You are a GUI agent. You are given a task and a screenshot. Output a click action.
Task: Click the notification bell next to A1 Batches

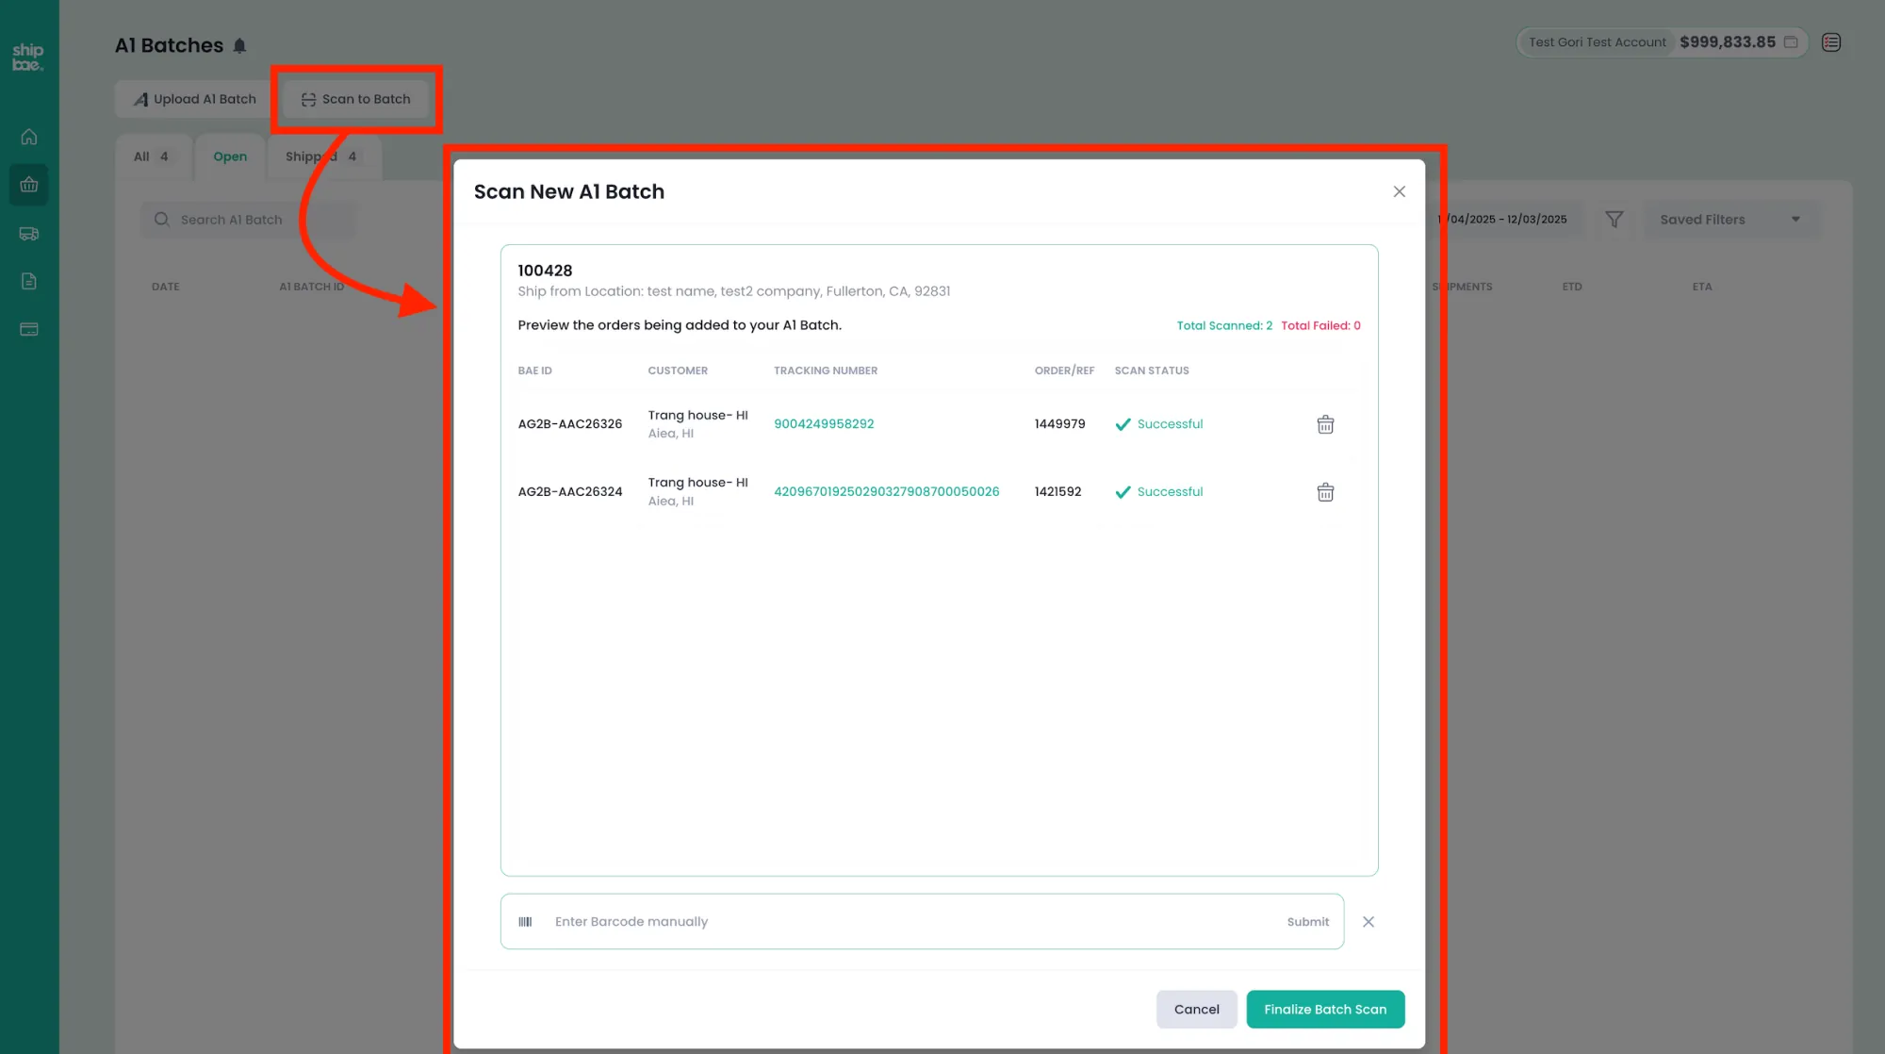tap(239, 45)
